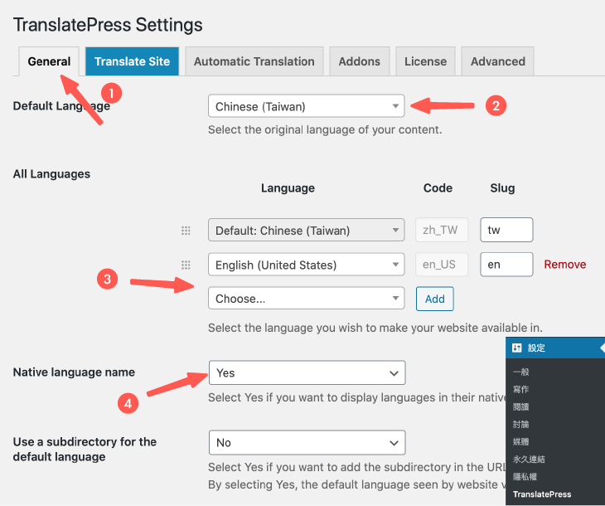
Task: Click the 'Code' column header
Action: pos(438,187)
